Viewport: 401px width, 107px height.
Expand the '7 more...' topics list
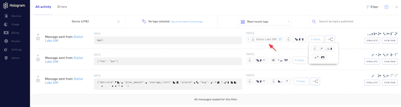(301, 81)
